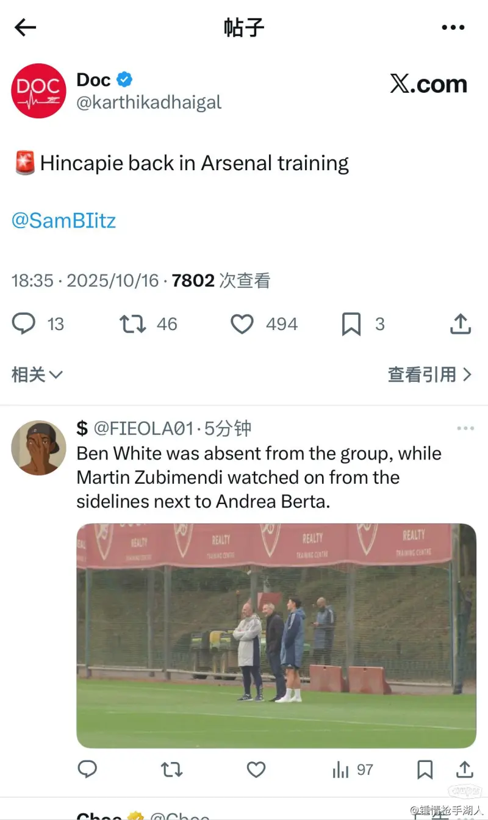Tap the back arrow icon
Image resolution: width=488 pixels, height=820 pixels.
coord(26,27)
